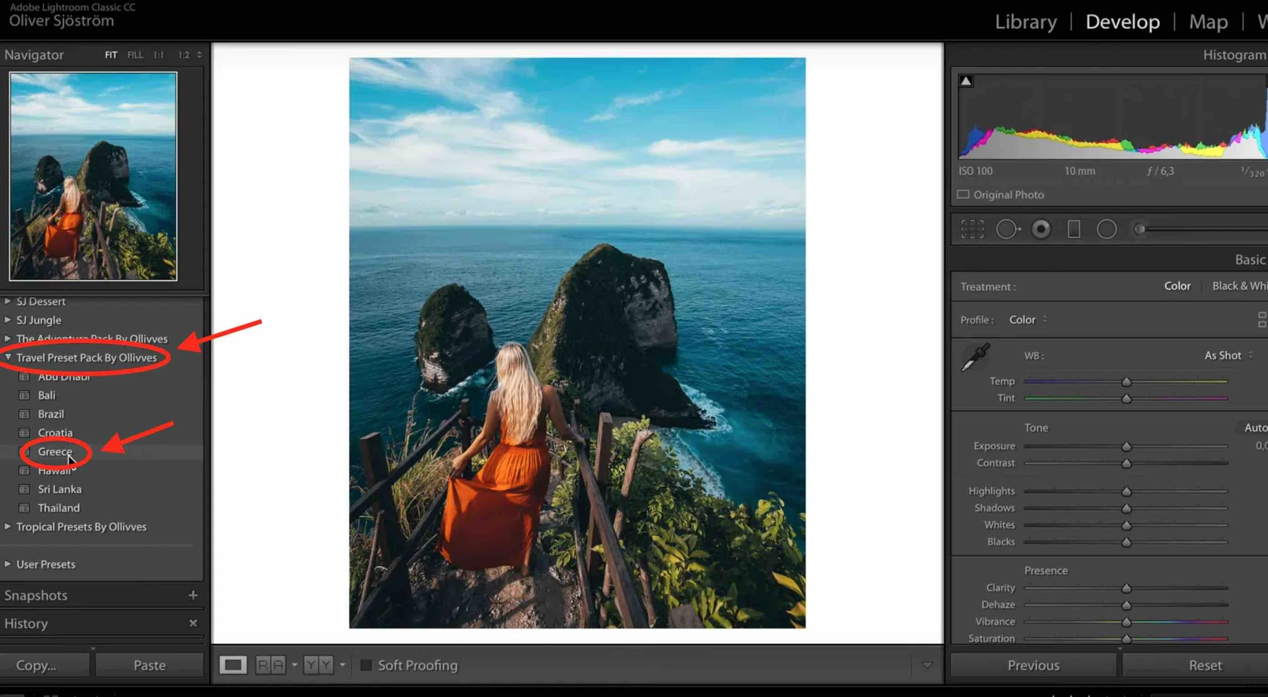1268x697 pixels.
Task: Open before/after view options dropdown arrow
Action: click(342, 665)
